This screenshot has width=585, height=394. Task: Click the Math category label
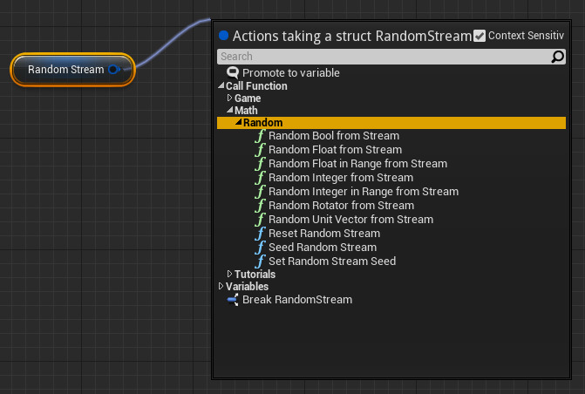(x=246, y=111)
